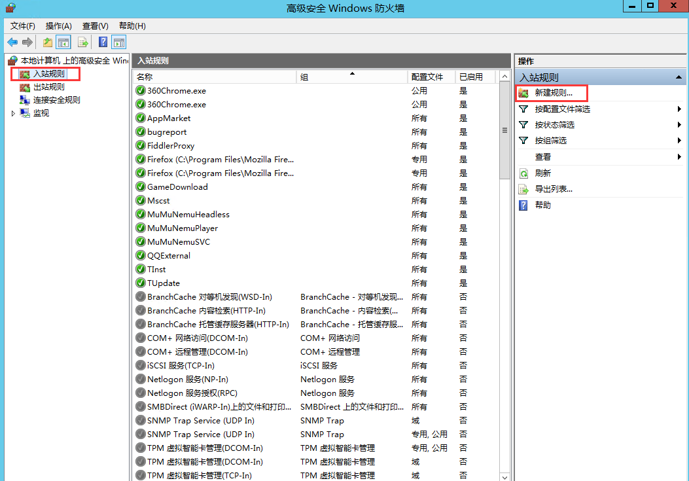Click the refresh icon beside 刷新
The width and height of the screenshot is (689, 481).
click(x=523, y=173)
